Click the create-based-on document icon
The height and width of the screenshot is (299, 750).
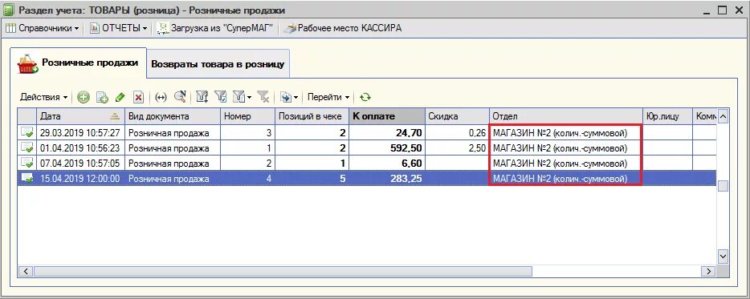pos(286,98)
